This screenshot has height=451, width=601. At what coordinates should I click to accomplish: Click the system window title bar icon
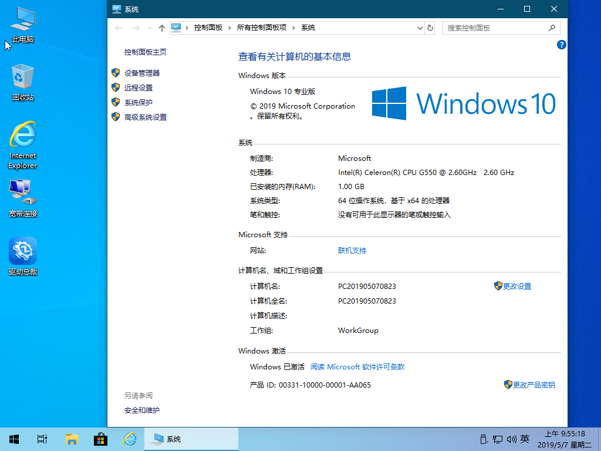coord(117,9)
